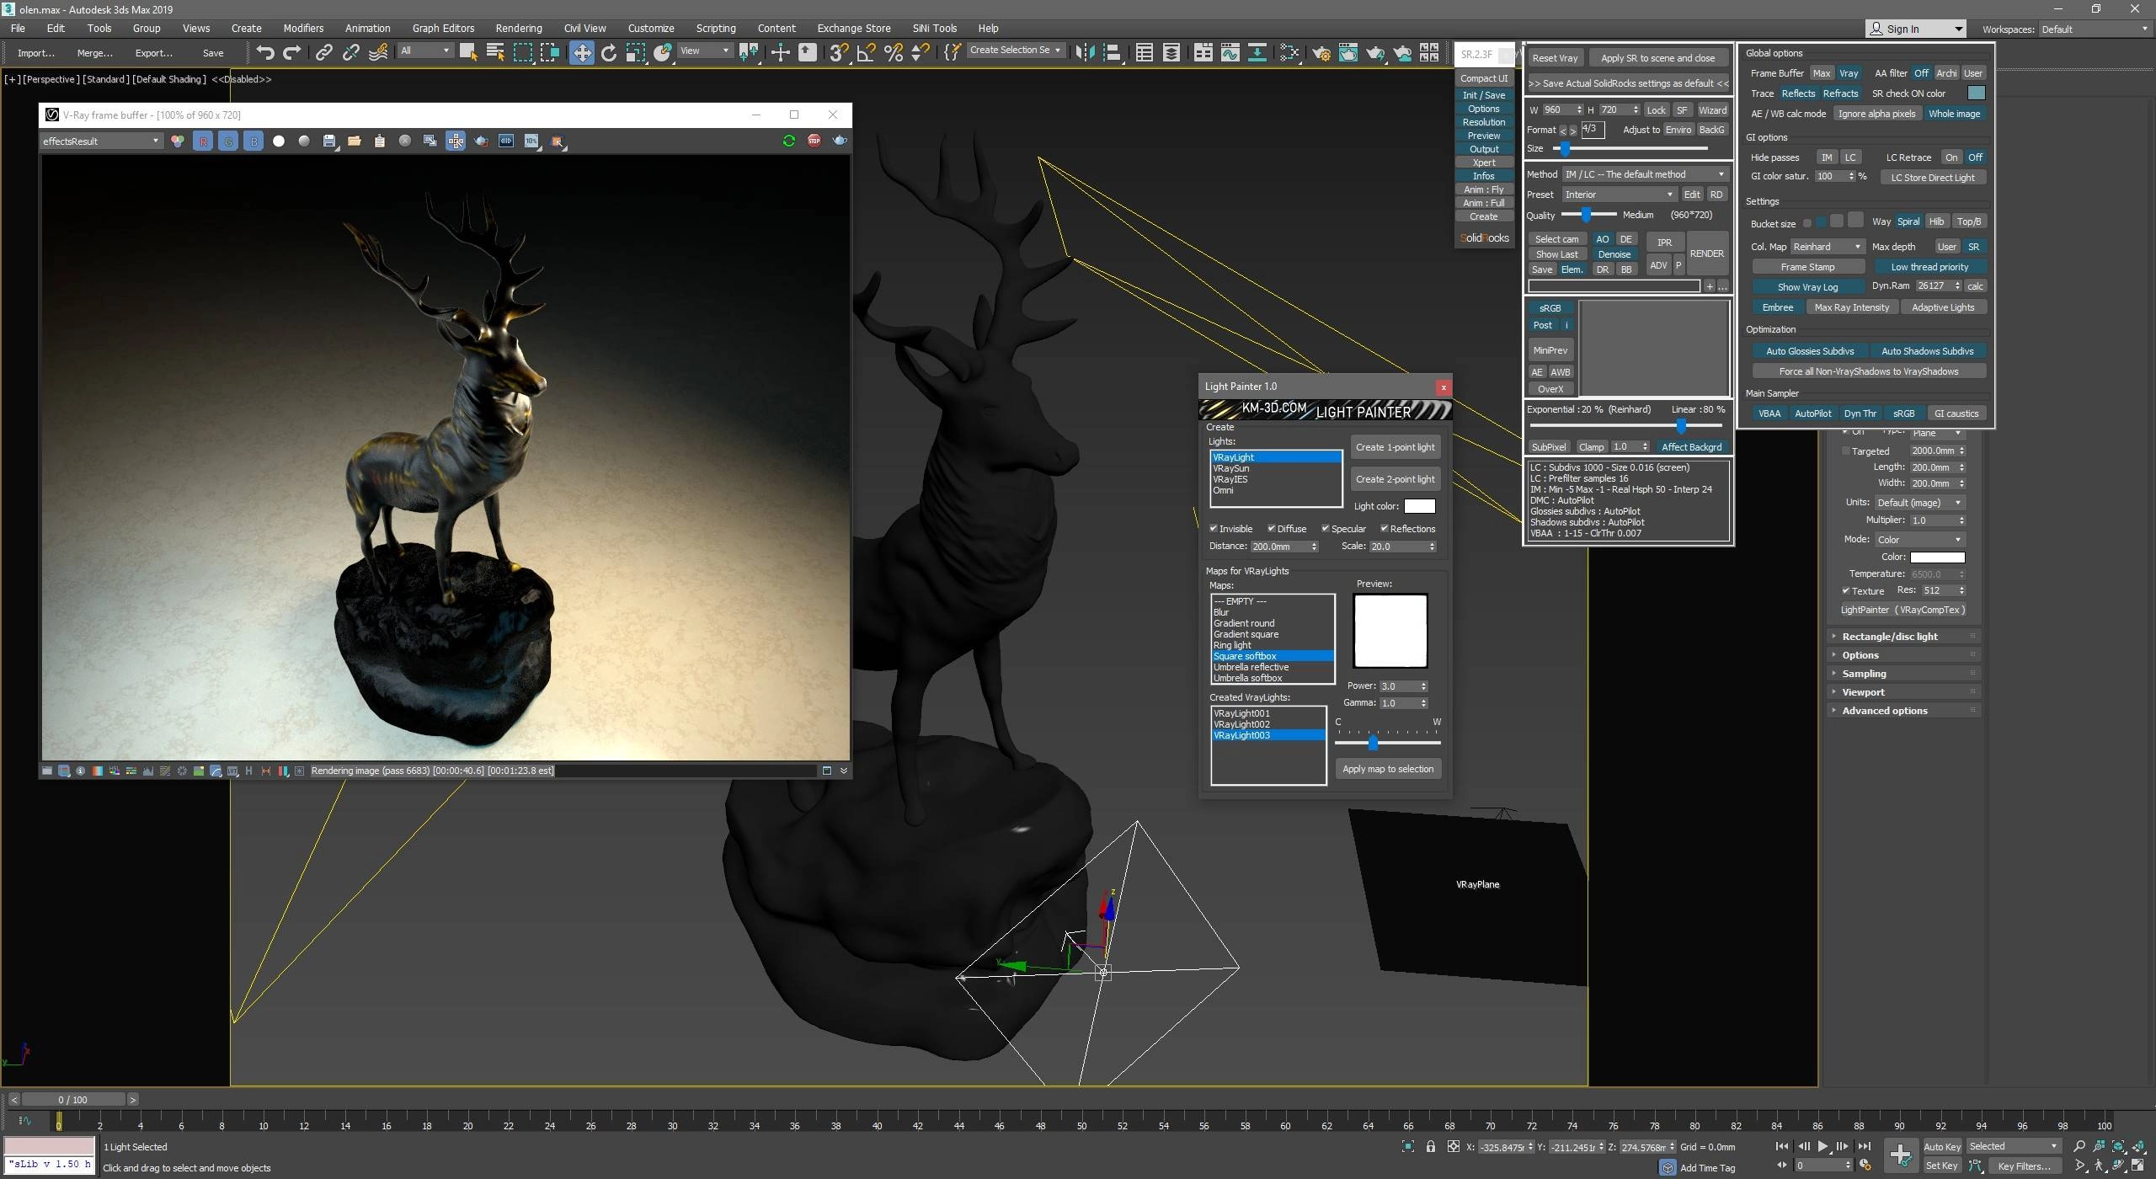Expand the Rectangle/disc light rollout
This screenshot has height=1179, width=2156.
point(1903,637)
